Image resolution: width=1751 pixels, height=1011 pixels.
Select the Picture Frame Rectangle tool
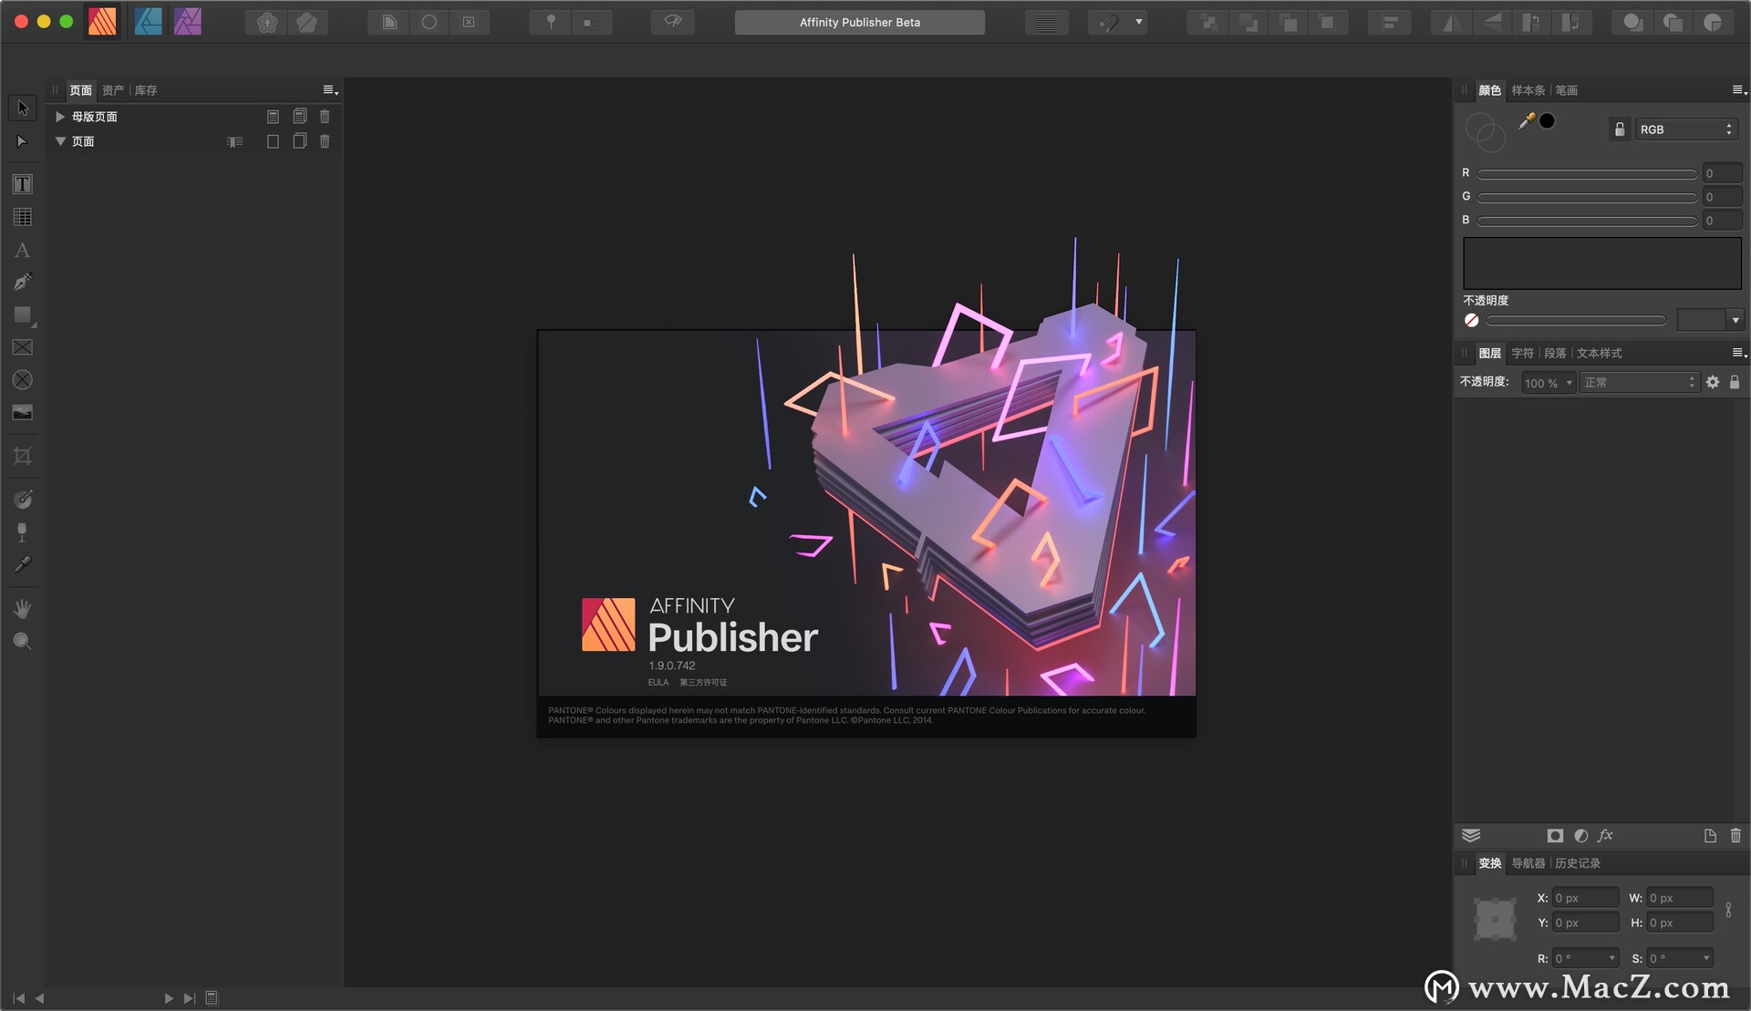pyautogui.click(x=23, y=347)
